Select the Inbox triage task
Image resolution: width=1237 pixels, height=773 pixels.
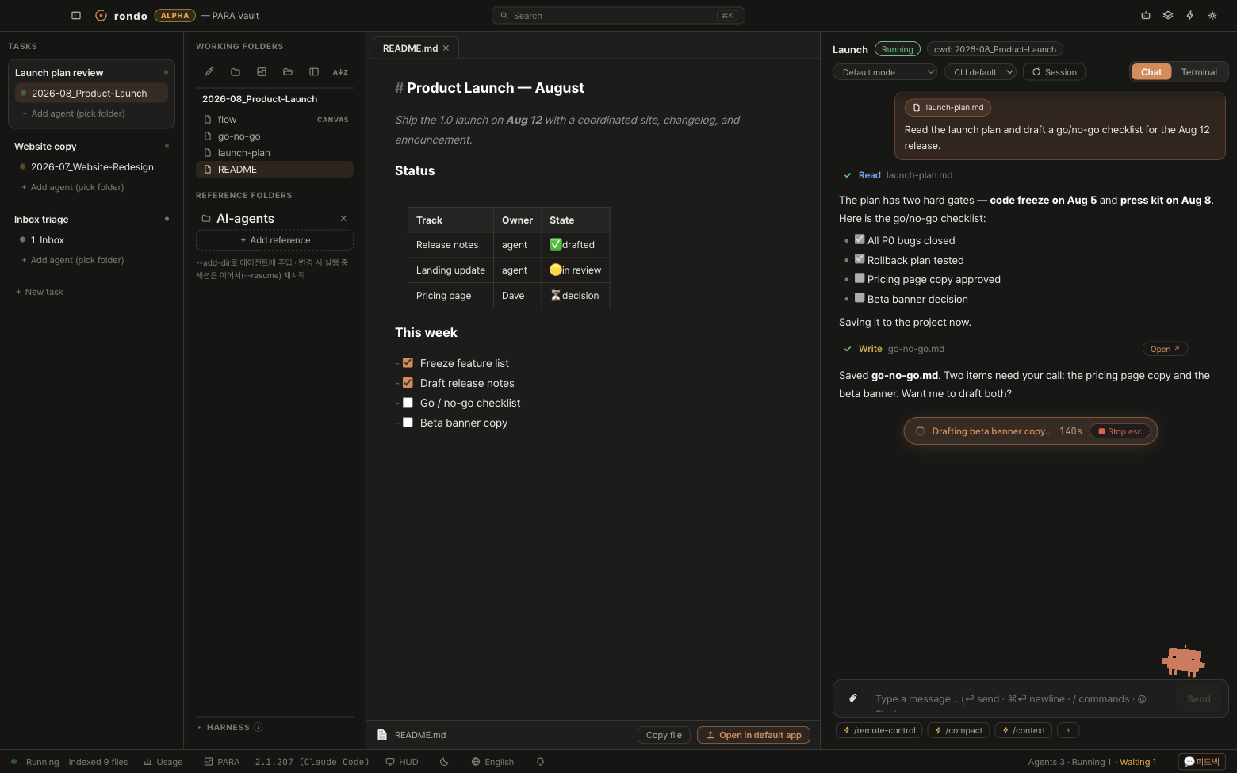(41, 220)
